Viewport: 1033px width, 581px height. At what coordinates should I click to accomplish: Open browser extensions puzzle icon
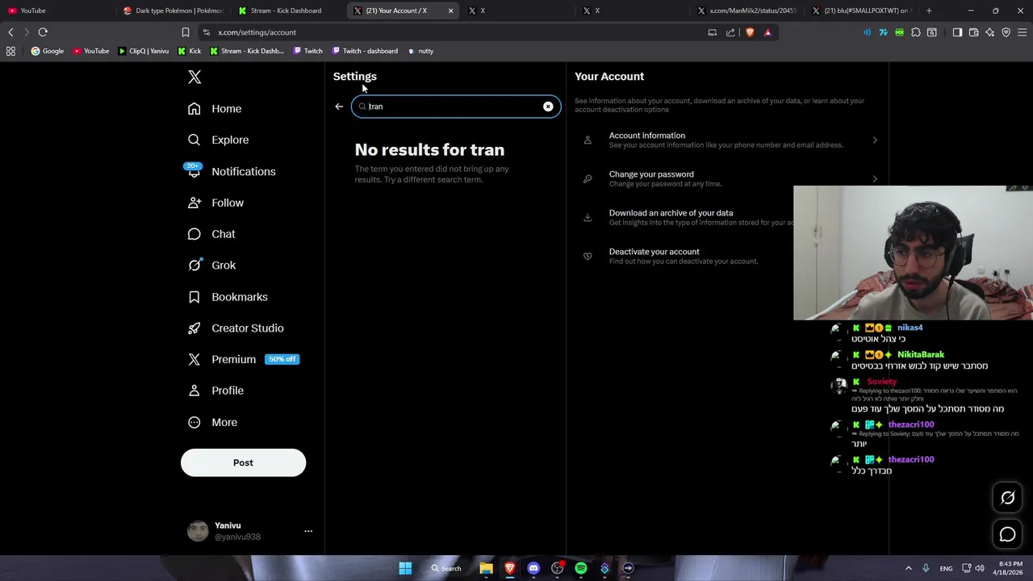click(x=915, y=32)
